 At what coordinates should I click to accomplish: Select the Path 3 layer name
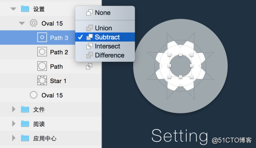click(59, 38)
